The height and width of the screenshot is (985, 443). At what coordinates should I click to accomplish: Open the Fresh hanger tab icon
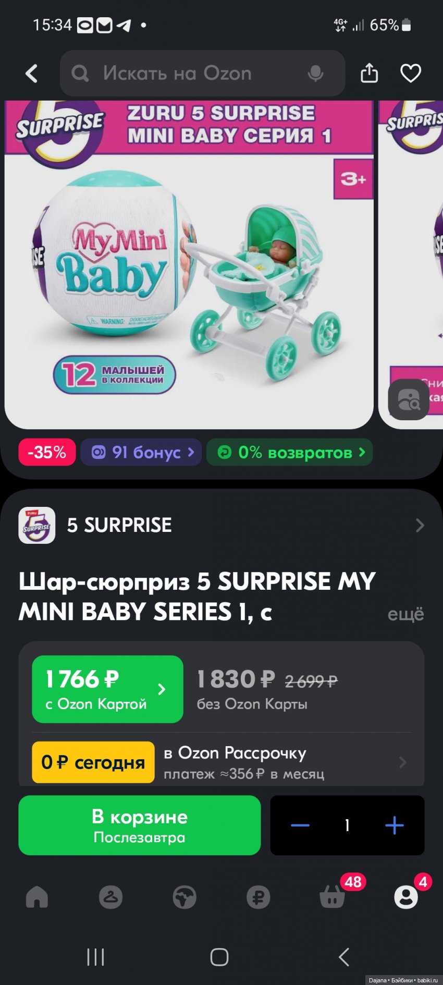point(111,897)
